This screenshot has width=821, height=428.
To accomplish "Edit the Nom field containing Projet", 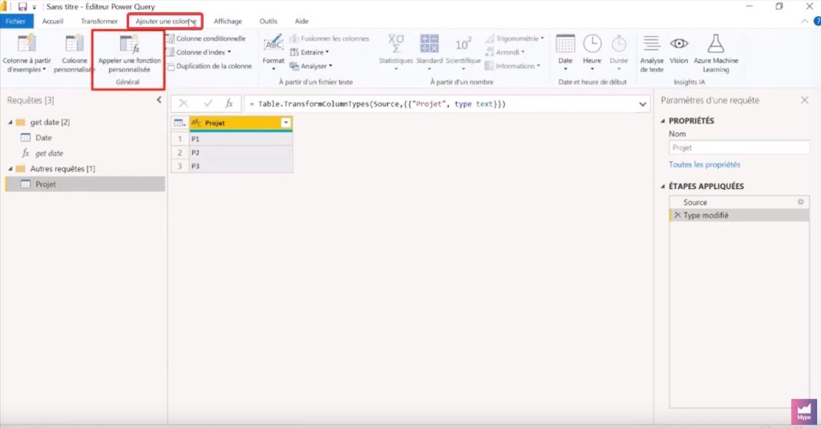I will (x=738, y=147).
